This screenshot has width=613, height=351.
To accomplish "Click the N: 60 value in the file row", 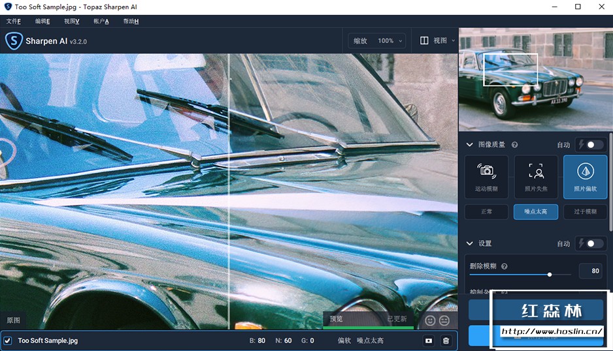I will pyautogui.click(x=284, y=341).
